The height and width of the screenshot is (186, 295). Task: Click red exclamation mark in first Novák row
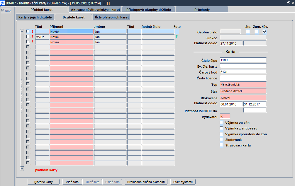point(32,31)
